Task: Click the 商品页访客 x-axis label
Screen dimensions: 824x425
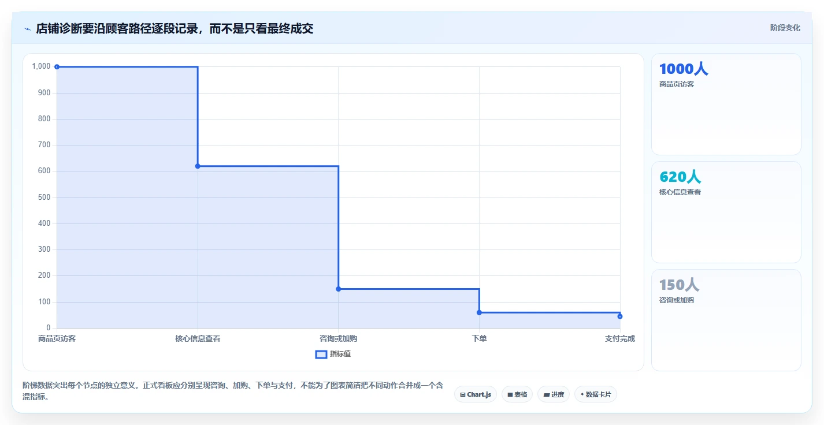Action: [x=57, y=338]
